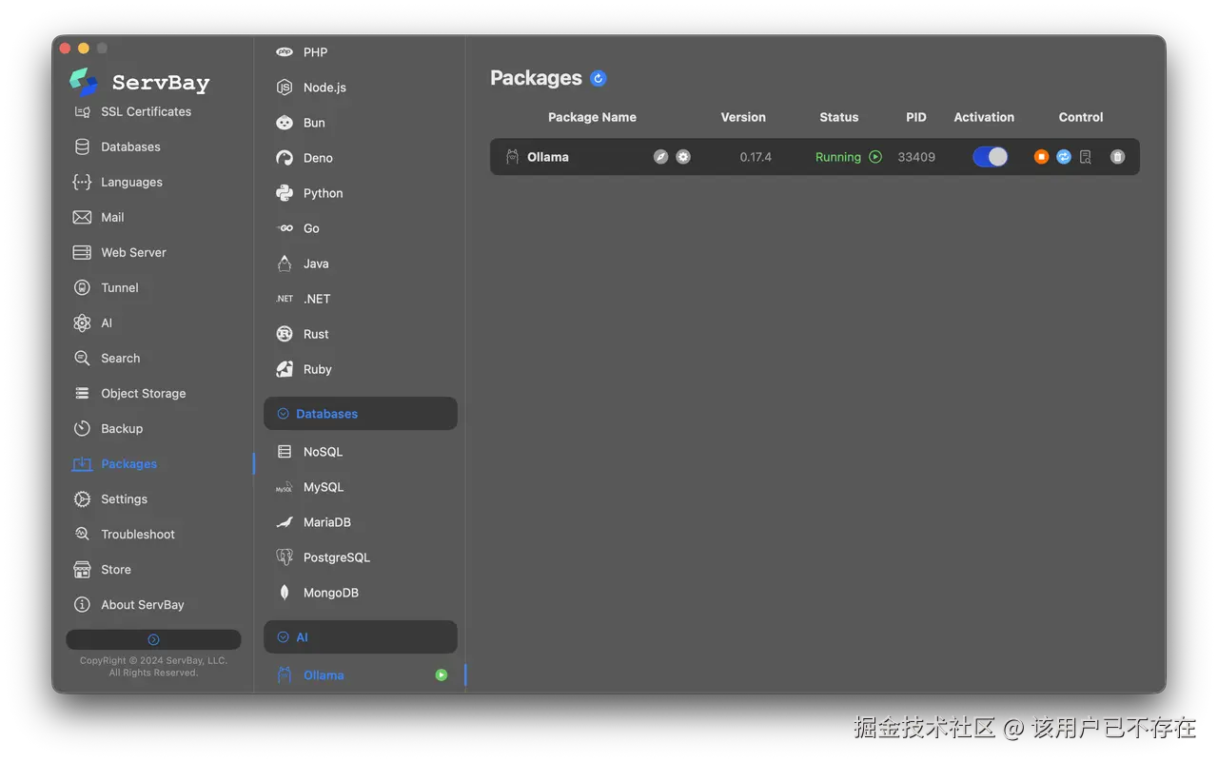View Ollama log file icon
The image size is (1218, 762).
pyautogui.click(x=1086, y=157)
